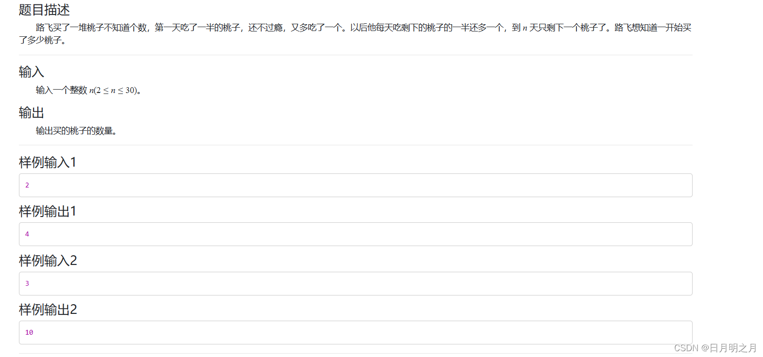763x357 pixels.
Task: Click the 样例输入2 heading
Action: (x=48, y=261)
